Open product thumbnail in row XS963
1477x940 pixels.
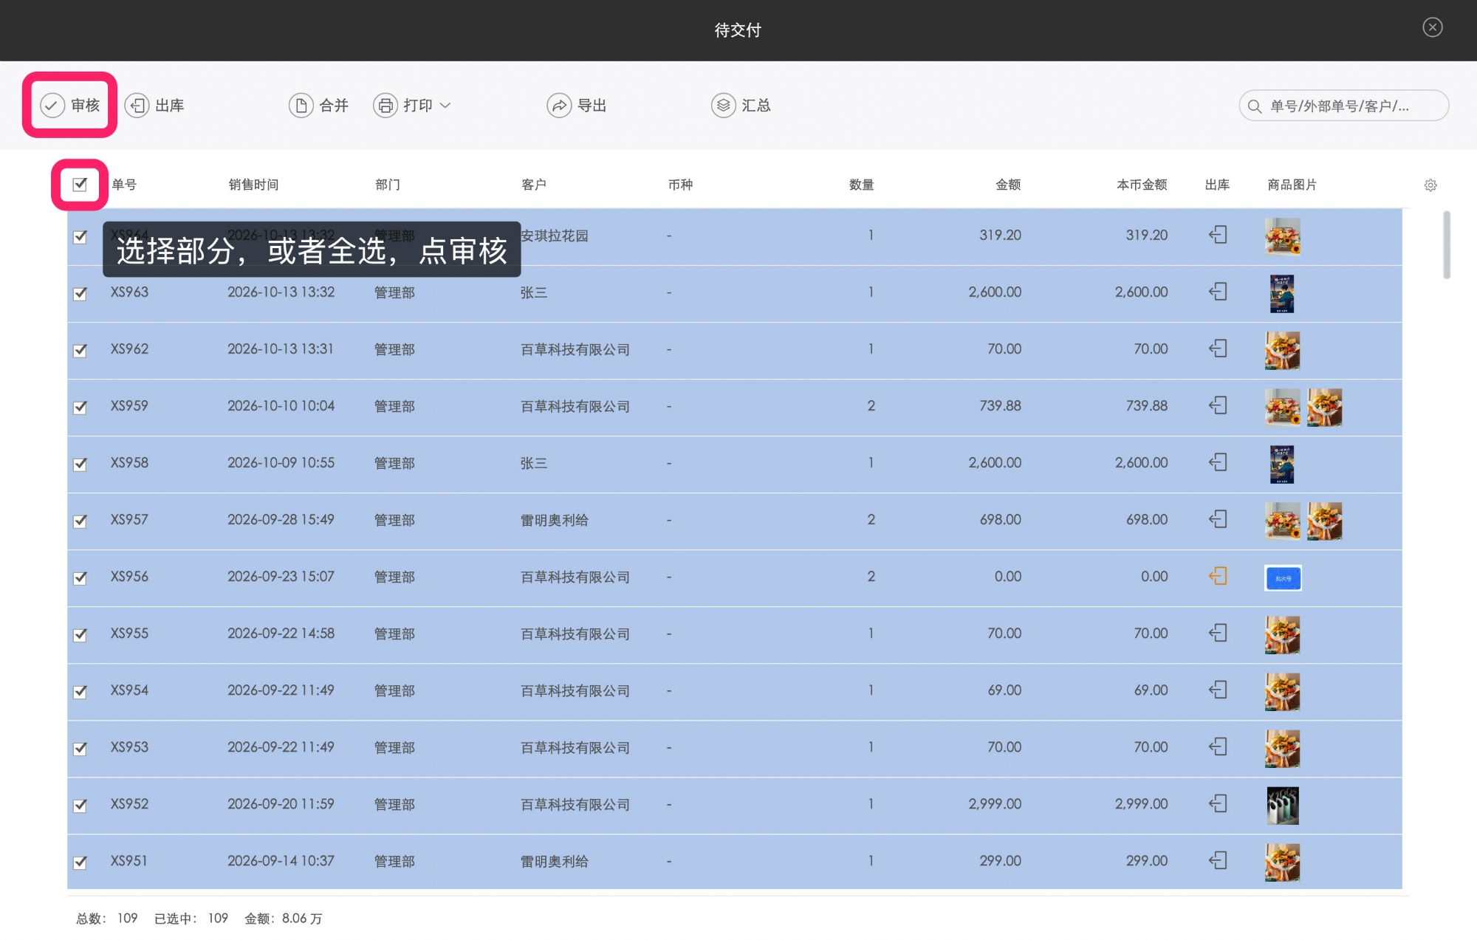pos(1282,294)
